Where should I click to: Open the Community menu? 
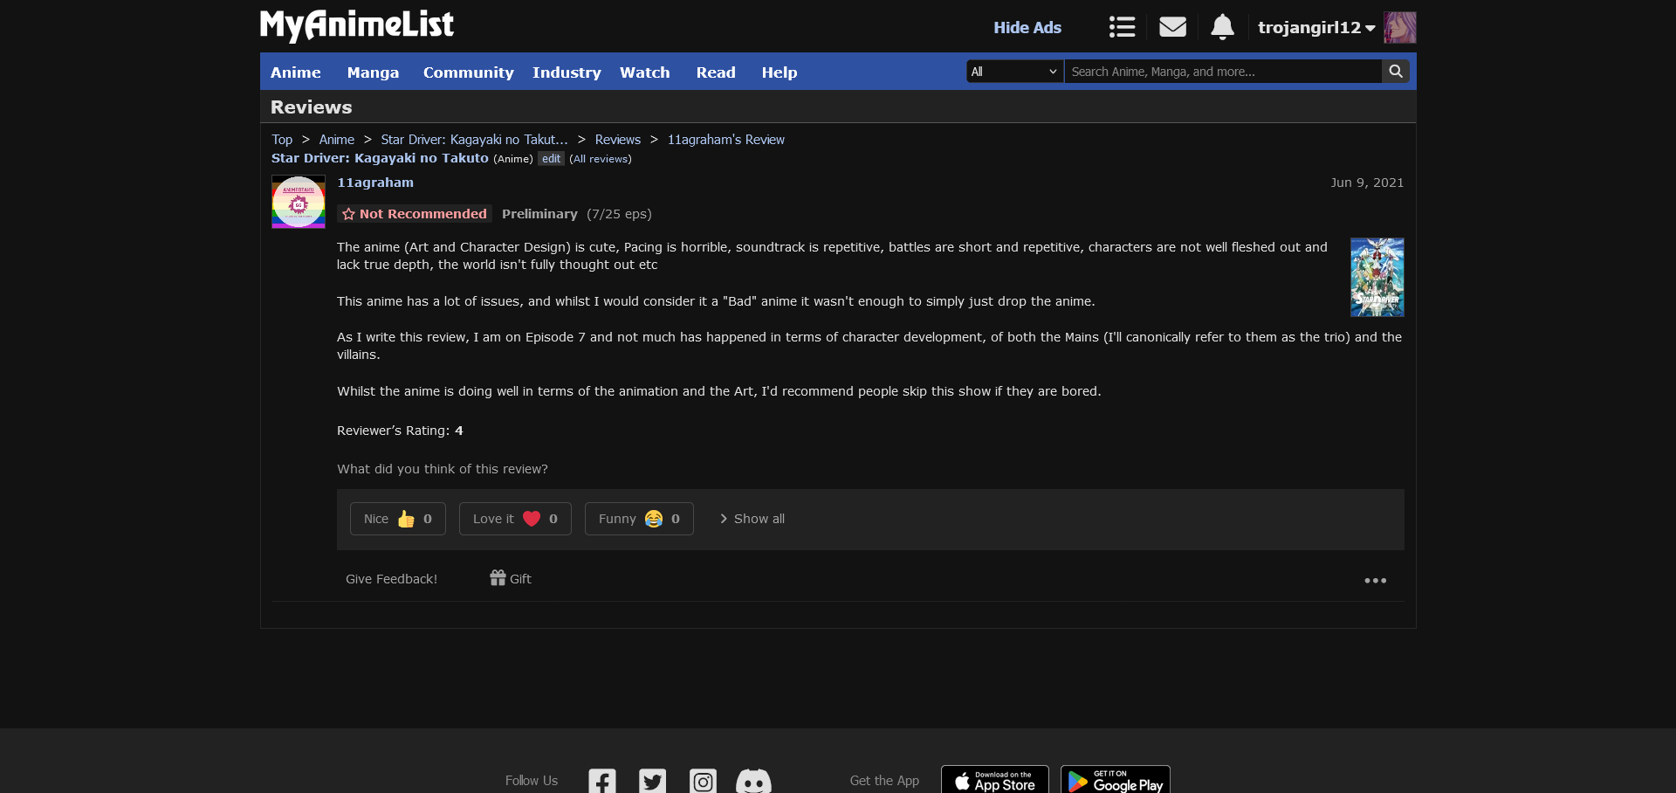pyautogui.click(x=469, y=72)
